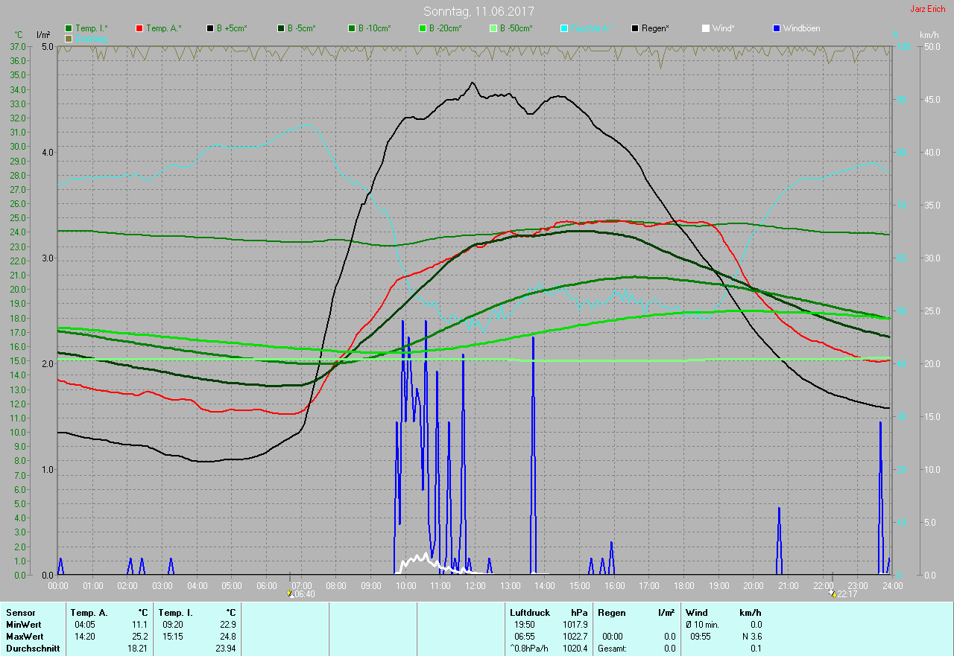Viewport: 954px width, 656px height.
Task: Click the km/h unit label on right axis
Action: (929, 35)
